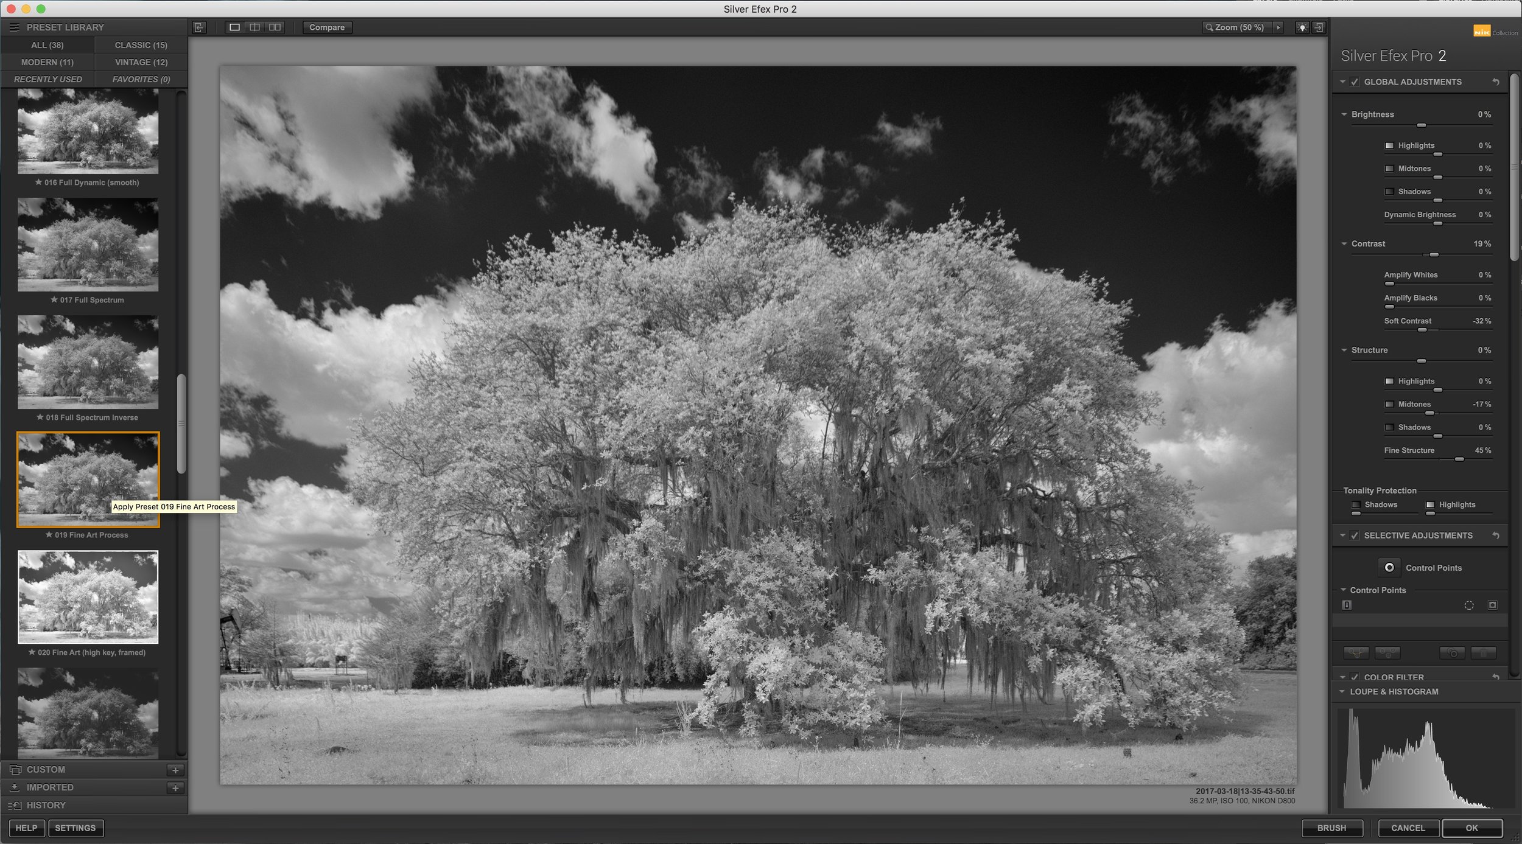Favorite the 018 Full Spectrum Inverse star
The width and height of the screenshot is (1522, 844).
point(40,417)
